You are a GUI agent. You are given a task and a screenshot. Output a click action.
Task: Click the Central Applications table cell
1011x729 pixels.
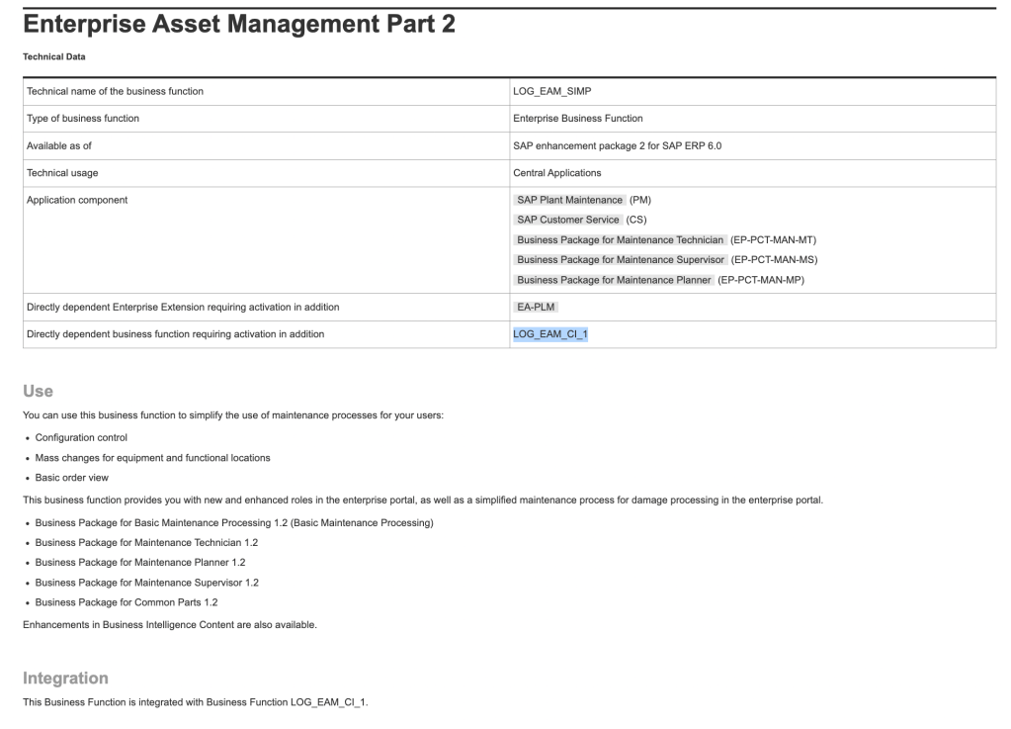556,173
